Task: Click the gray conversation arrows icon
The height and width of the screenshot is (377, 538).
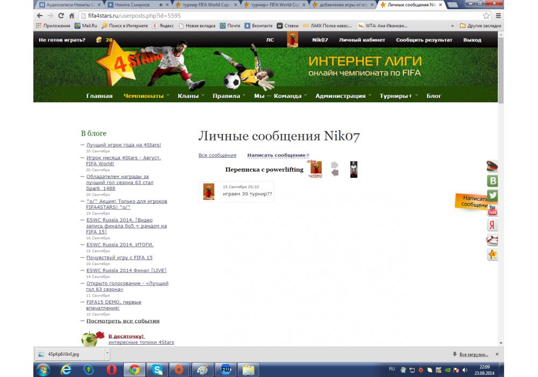Action: 335,169
